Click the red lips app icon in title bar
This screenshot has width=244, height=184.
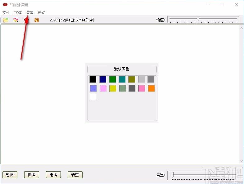click(5, 5)
